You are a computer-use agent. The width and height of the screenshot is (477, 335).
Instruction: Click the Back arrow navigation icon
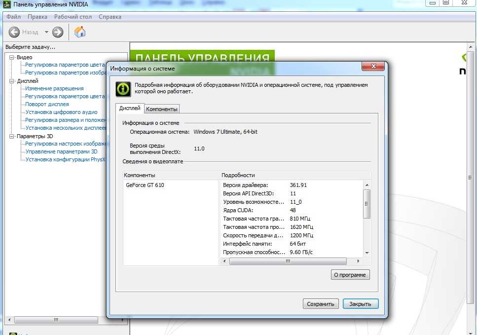pyautogui.click(x=14, y=33)
